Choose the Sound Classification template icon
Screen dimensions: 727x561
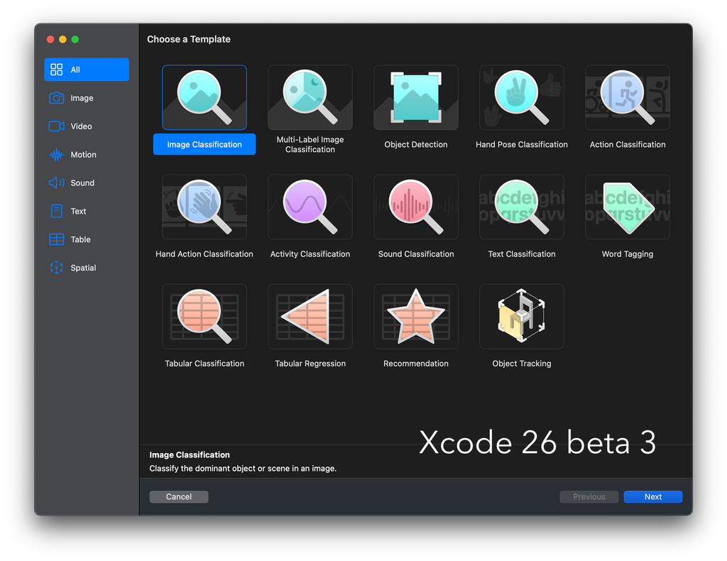click(416, 207)
